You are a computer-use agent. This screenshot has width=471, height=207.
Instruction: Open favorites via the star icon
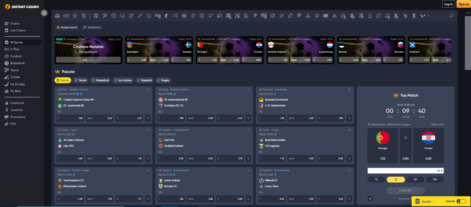75,16
